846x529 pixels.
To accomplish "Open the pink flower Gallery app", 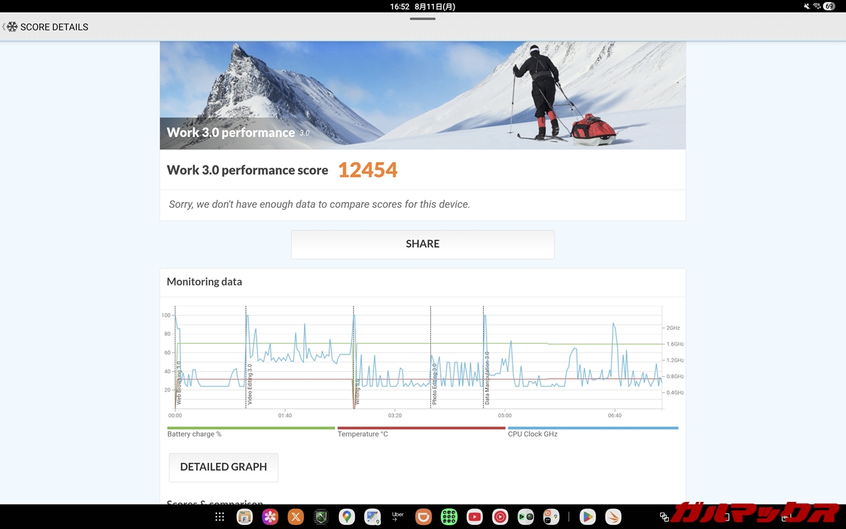I will 270,517.
